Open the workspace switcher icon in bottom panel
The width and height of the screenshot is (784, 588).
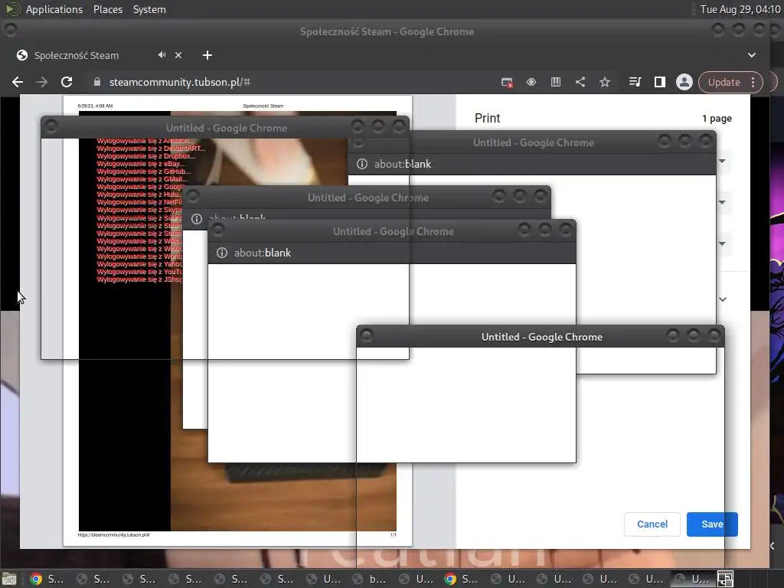[725, 579]
